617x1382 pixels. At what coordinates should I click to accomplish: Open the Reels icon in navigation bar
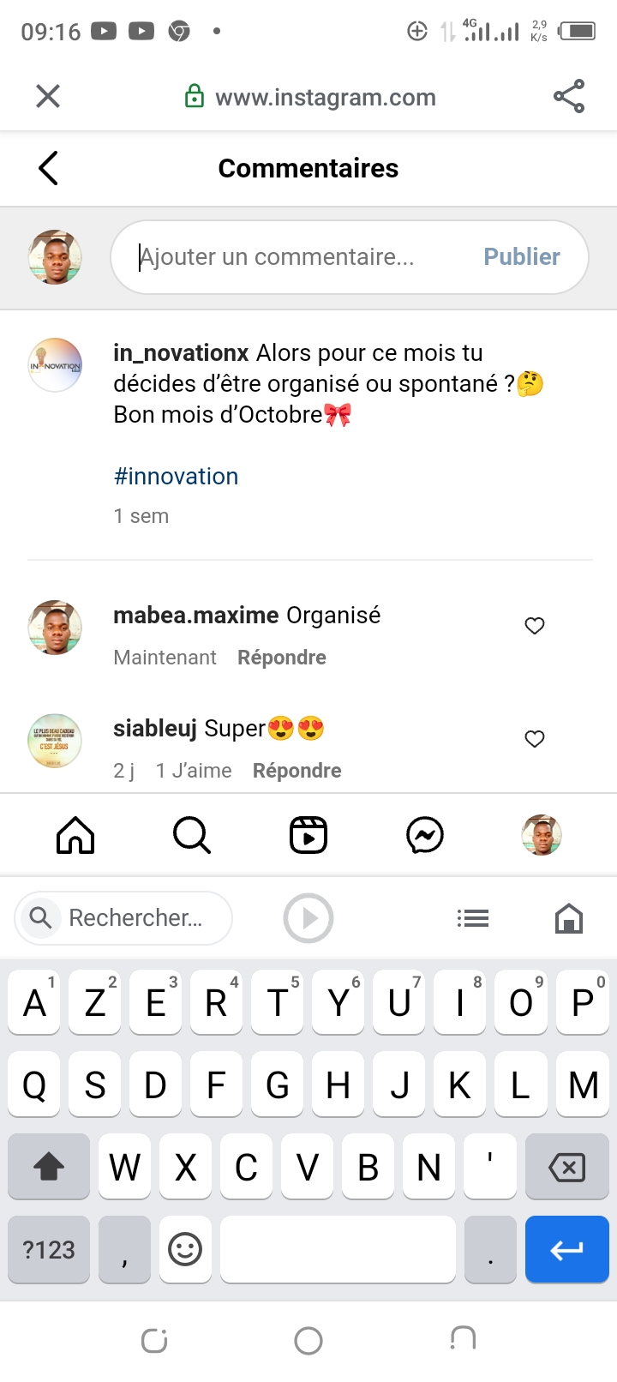click(308, 835)
